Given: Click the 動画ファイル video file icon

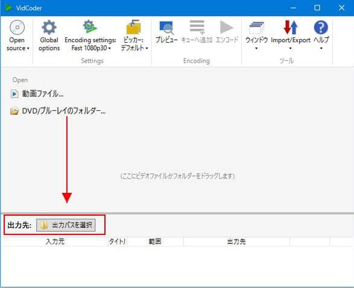Looking at the screenshot, I should coord(14,94).
